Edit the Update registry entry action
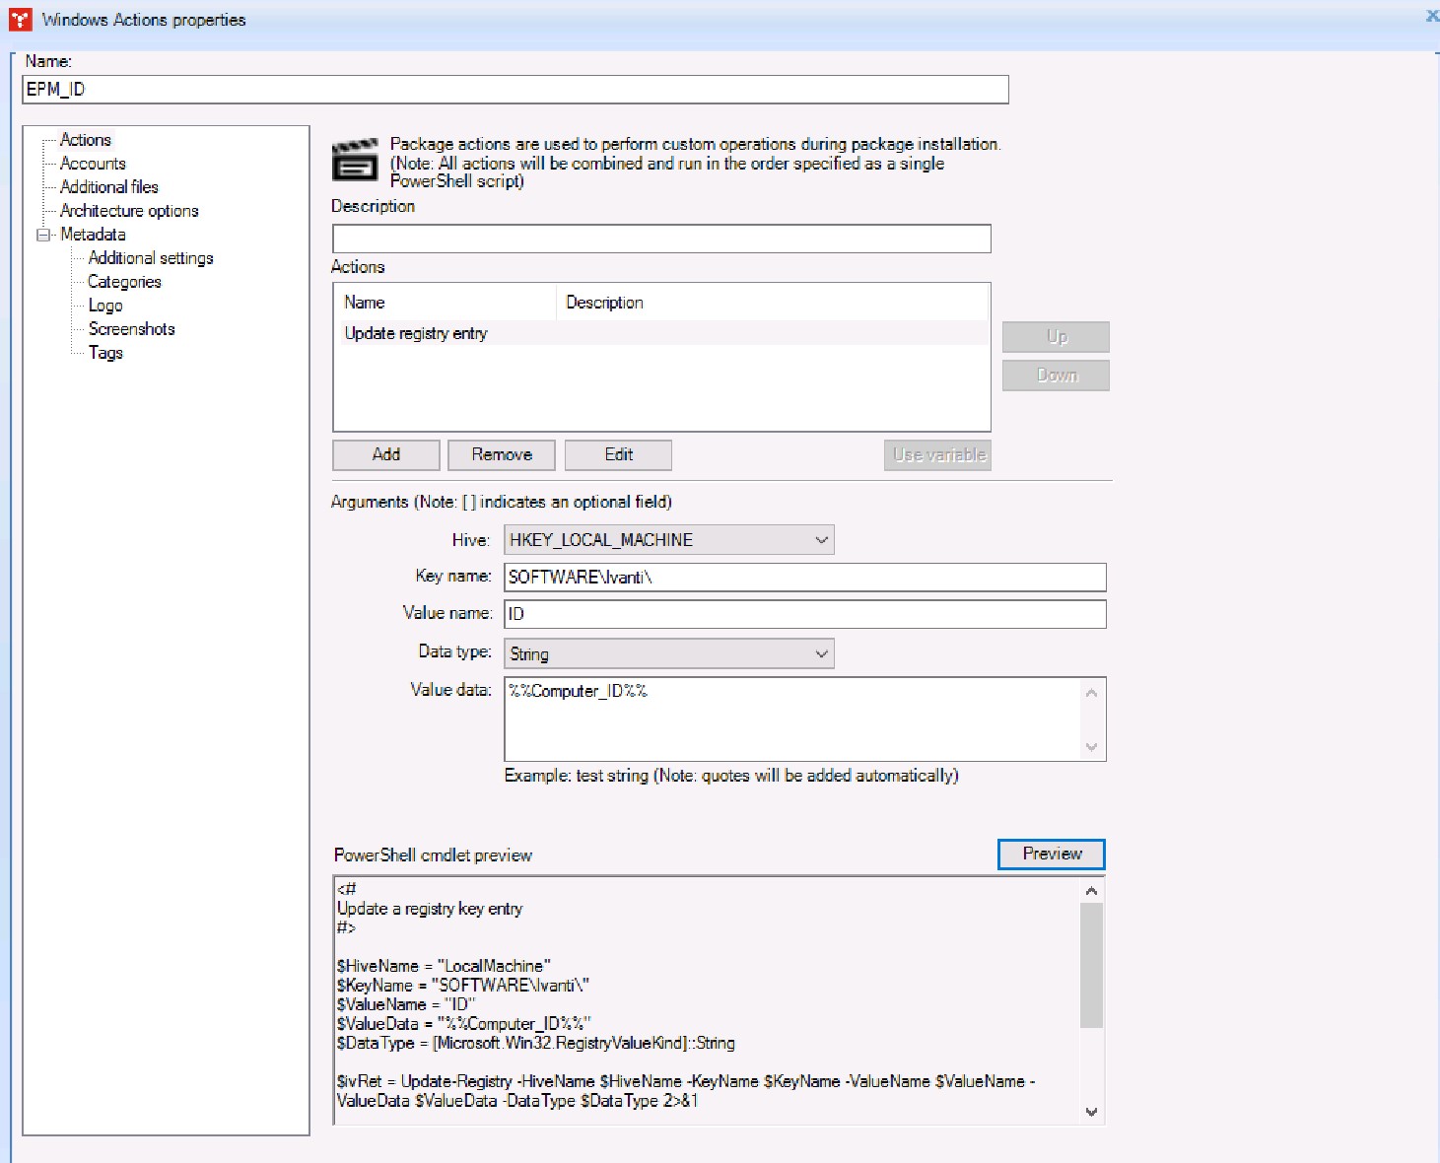This screenshot has height=1163, width=1440. (618, 454)
